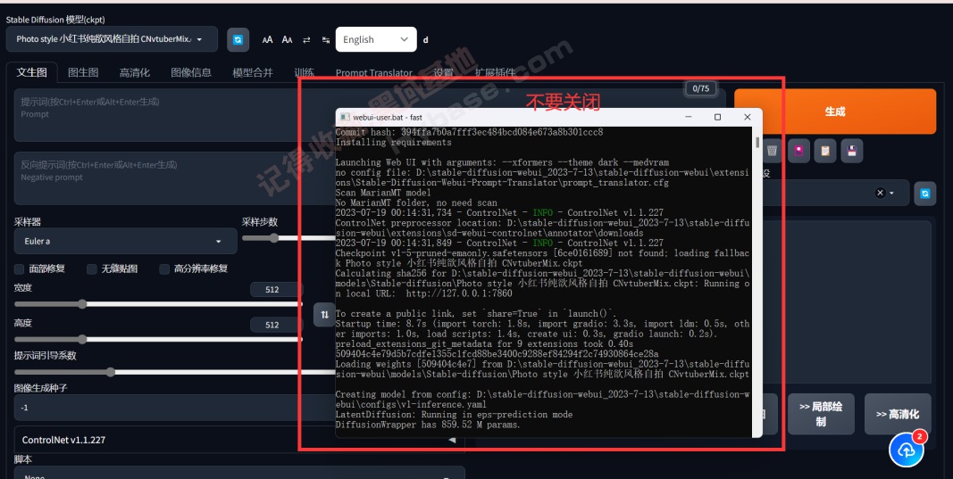Enable the 无缝贴图 checkbox
This screenshot has width=953, height=479.
(92, 269)
